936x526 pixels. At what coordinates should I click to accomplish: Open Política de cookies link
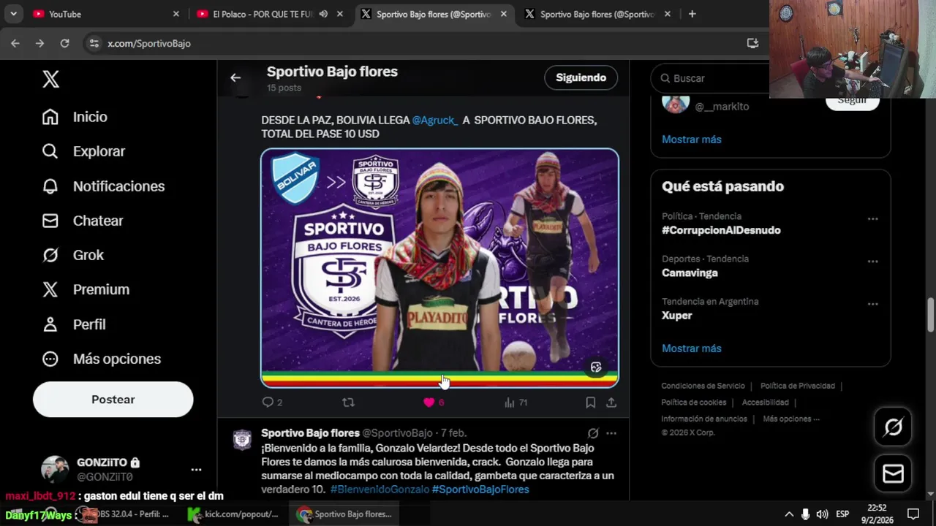coord(694,403)
